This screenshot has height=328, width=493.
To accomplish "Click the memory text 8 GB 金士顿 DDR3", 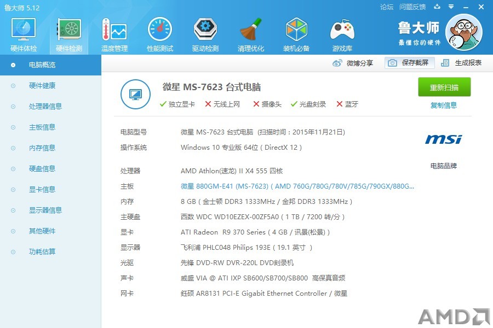I will tap(266, 202).
